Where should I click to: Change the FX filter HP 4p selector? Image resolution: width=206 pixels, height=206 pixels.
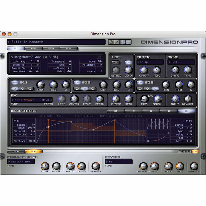[x=47, y=100]
